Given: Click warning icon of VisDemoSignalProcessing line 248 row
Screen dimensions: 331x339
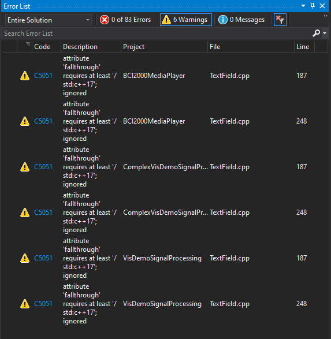Looking at the screenshot, I should [25, 304].
